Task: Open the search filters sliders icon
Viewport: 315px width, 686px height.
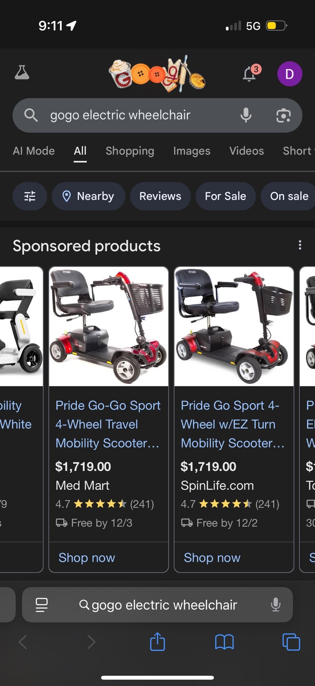Action: tap(30, 196)
